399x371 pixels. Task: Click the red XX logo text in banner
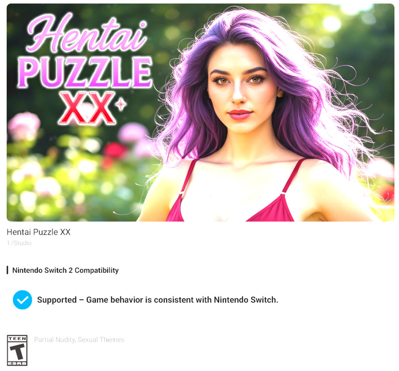coord(87,108)
